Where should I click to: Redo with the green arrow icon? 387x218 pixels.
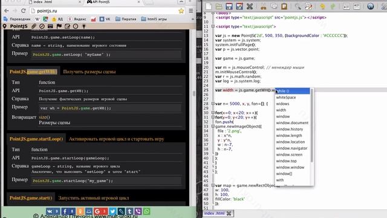pyautogui.click(x=333, y=6)
